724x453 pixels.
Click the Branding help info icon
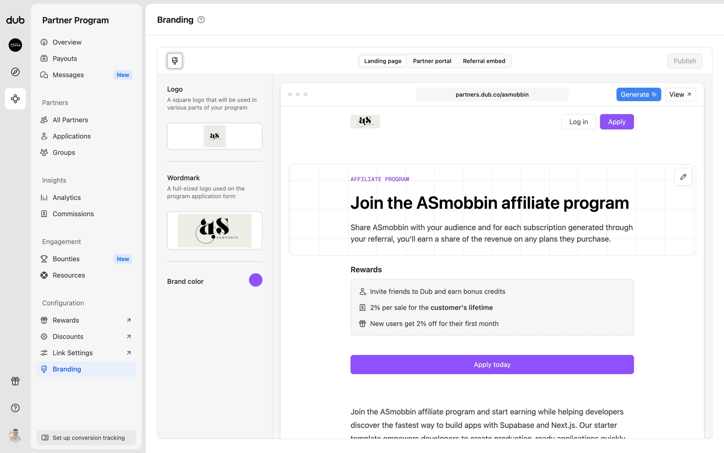point(201,20)
